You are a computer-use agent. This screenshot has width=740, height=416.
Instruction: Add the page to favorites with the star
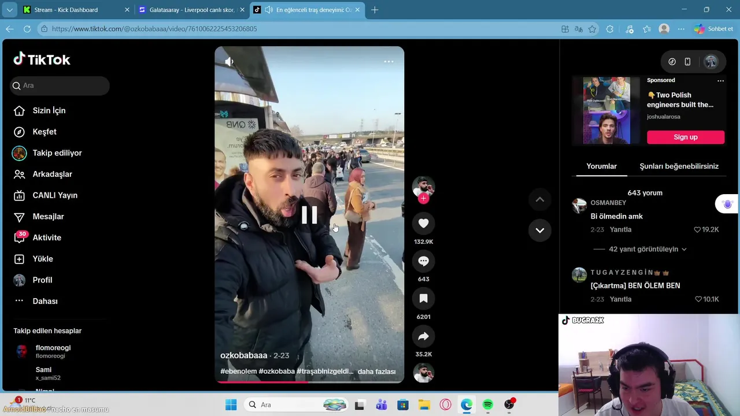[592, 29]
